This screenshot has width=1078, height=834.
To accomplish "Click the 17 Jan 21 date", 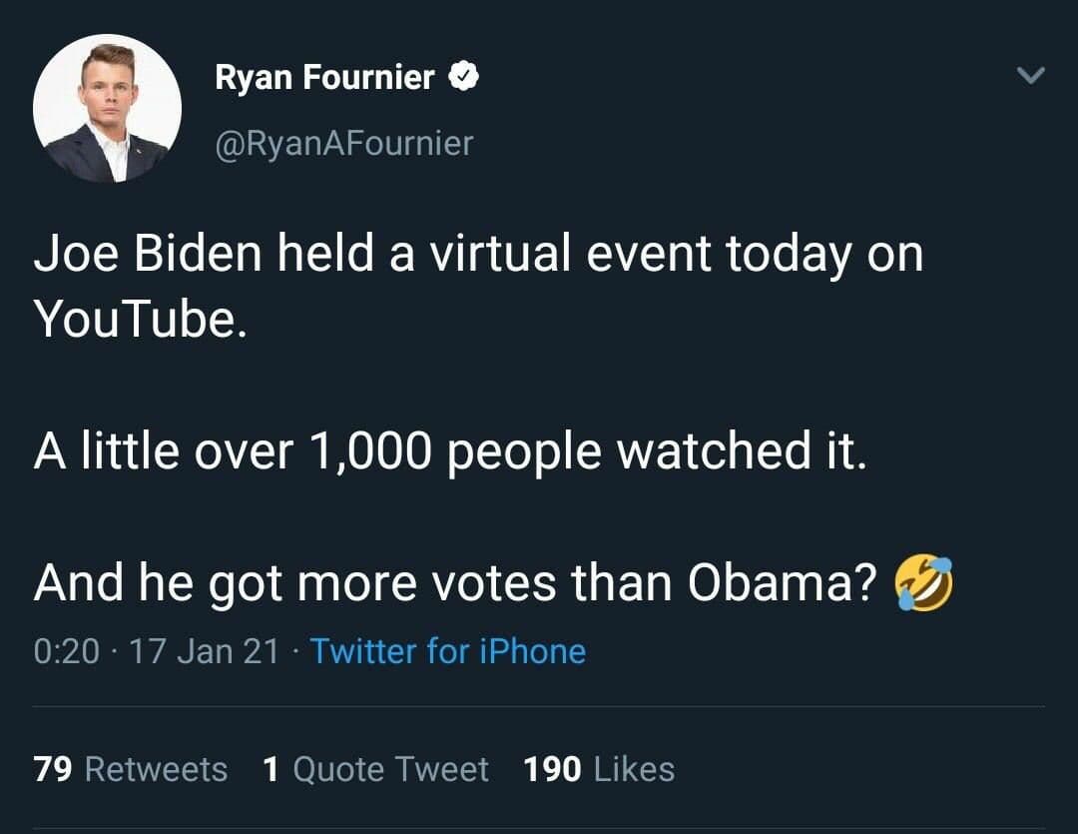I will tap(204, 651).
